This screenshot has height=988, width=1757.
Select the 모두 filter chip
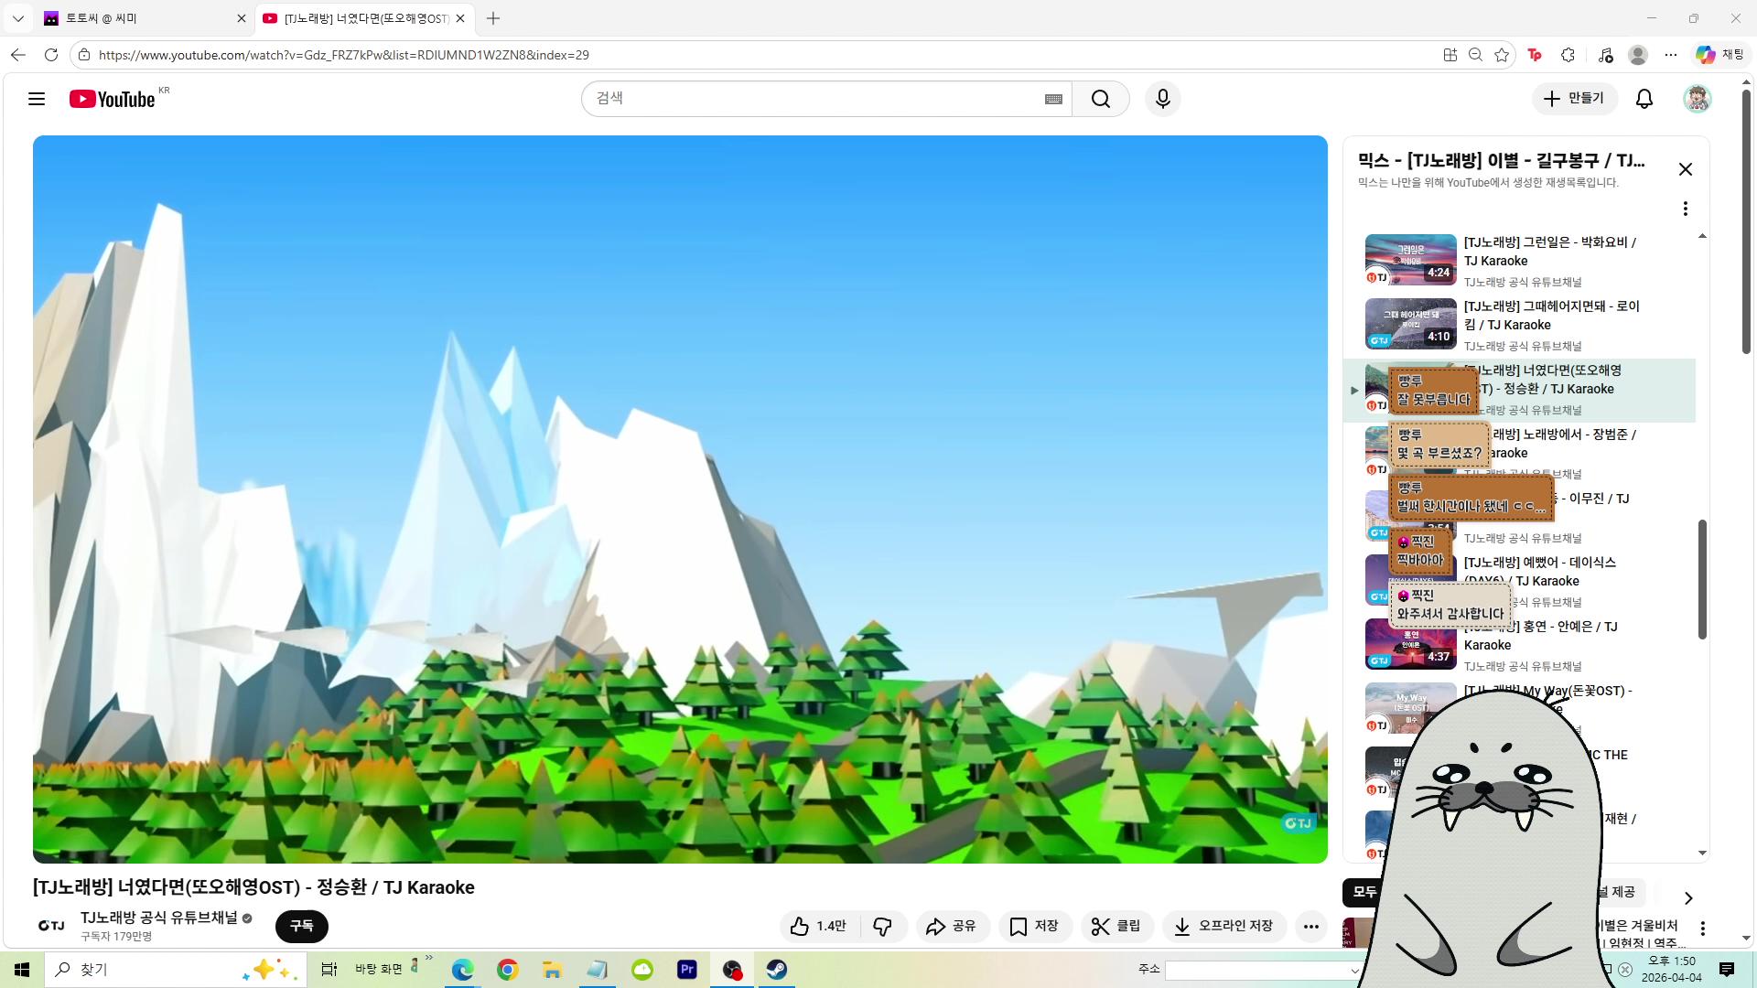click(1364, 892)
